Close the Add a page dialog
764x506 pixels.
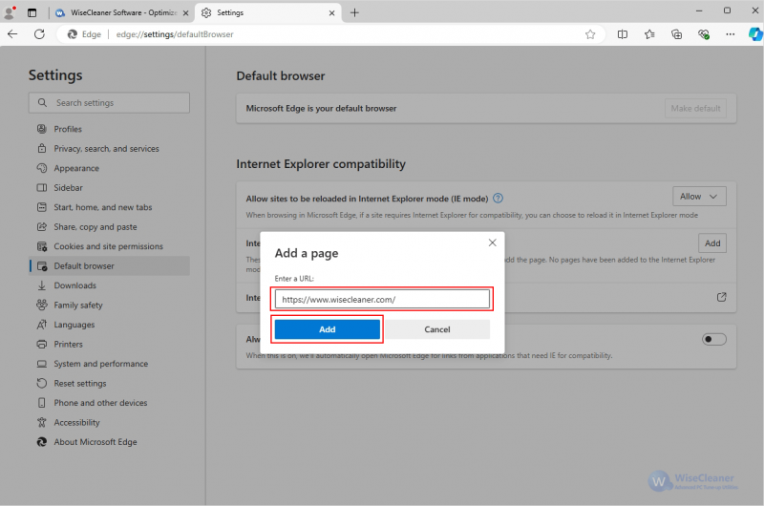click(492, 242)
